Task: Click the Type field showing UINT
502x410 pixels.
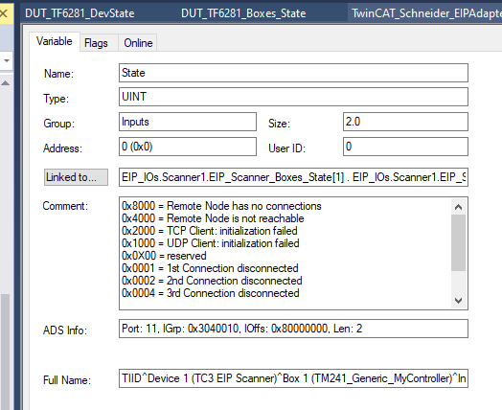Action: click(293, 97)
